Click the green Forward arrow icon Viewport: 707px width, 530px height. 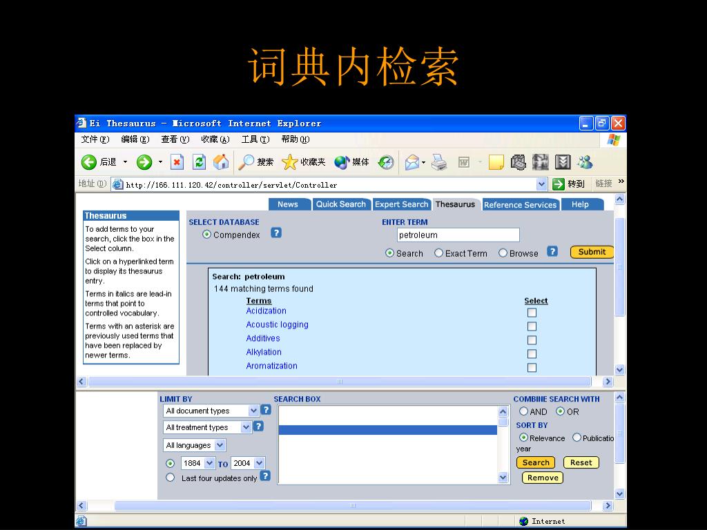point(144,162)
